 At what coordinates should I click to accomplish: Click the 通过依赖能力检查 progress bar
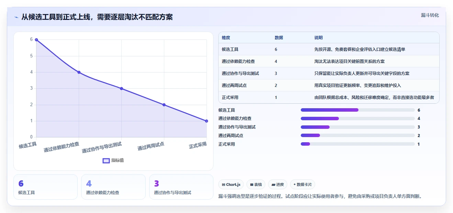(358, 119)
